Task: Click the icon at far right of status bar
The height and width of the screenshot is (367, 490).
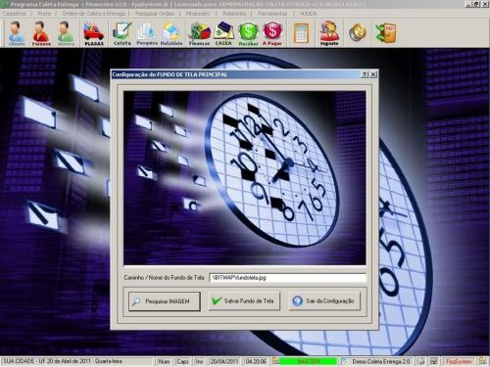Action: click(482, 361)
